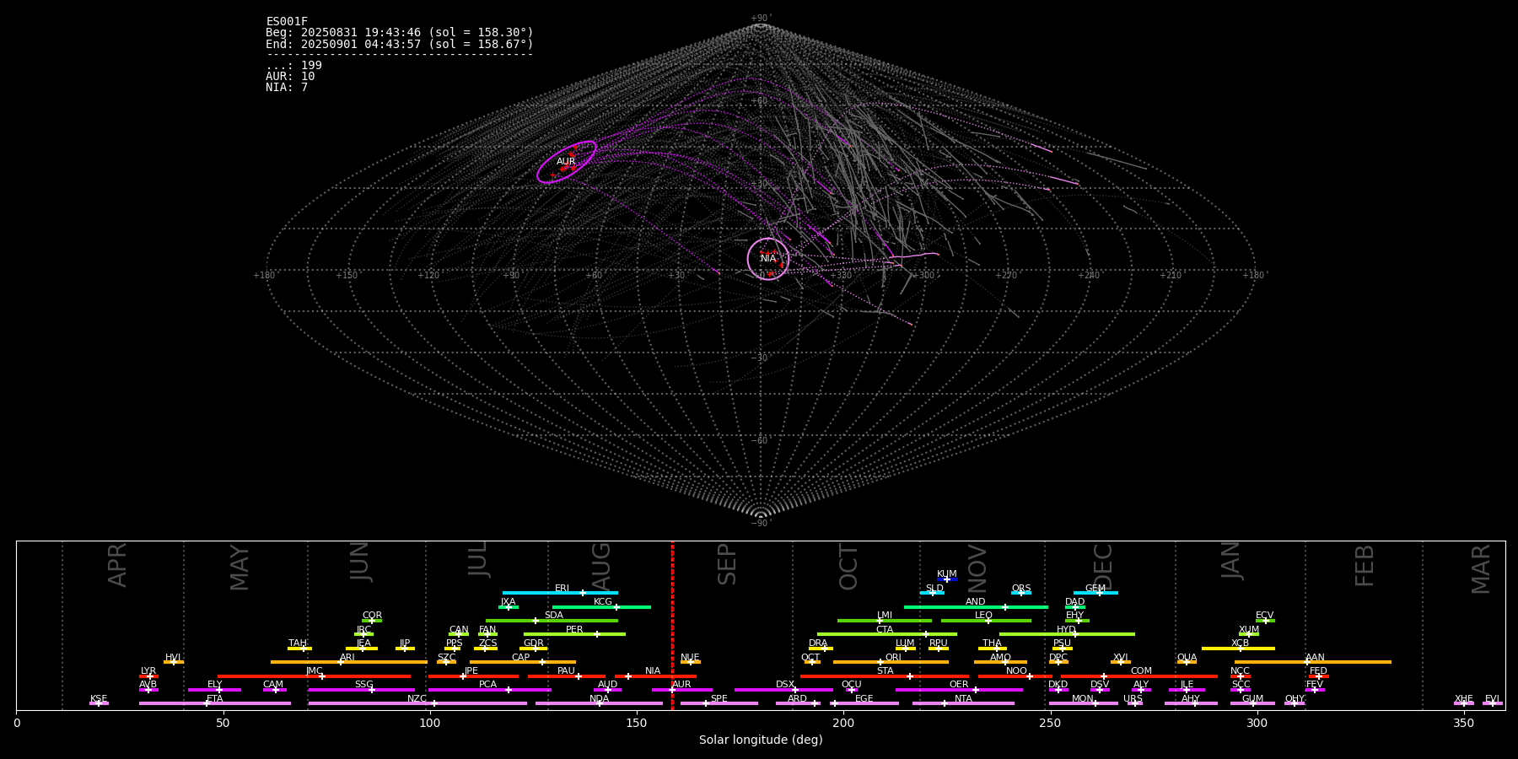Click the MON shower label
Viewport: 1518px width, 759px height.
[x=1083, y=699]
